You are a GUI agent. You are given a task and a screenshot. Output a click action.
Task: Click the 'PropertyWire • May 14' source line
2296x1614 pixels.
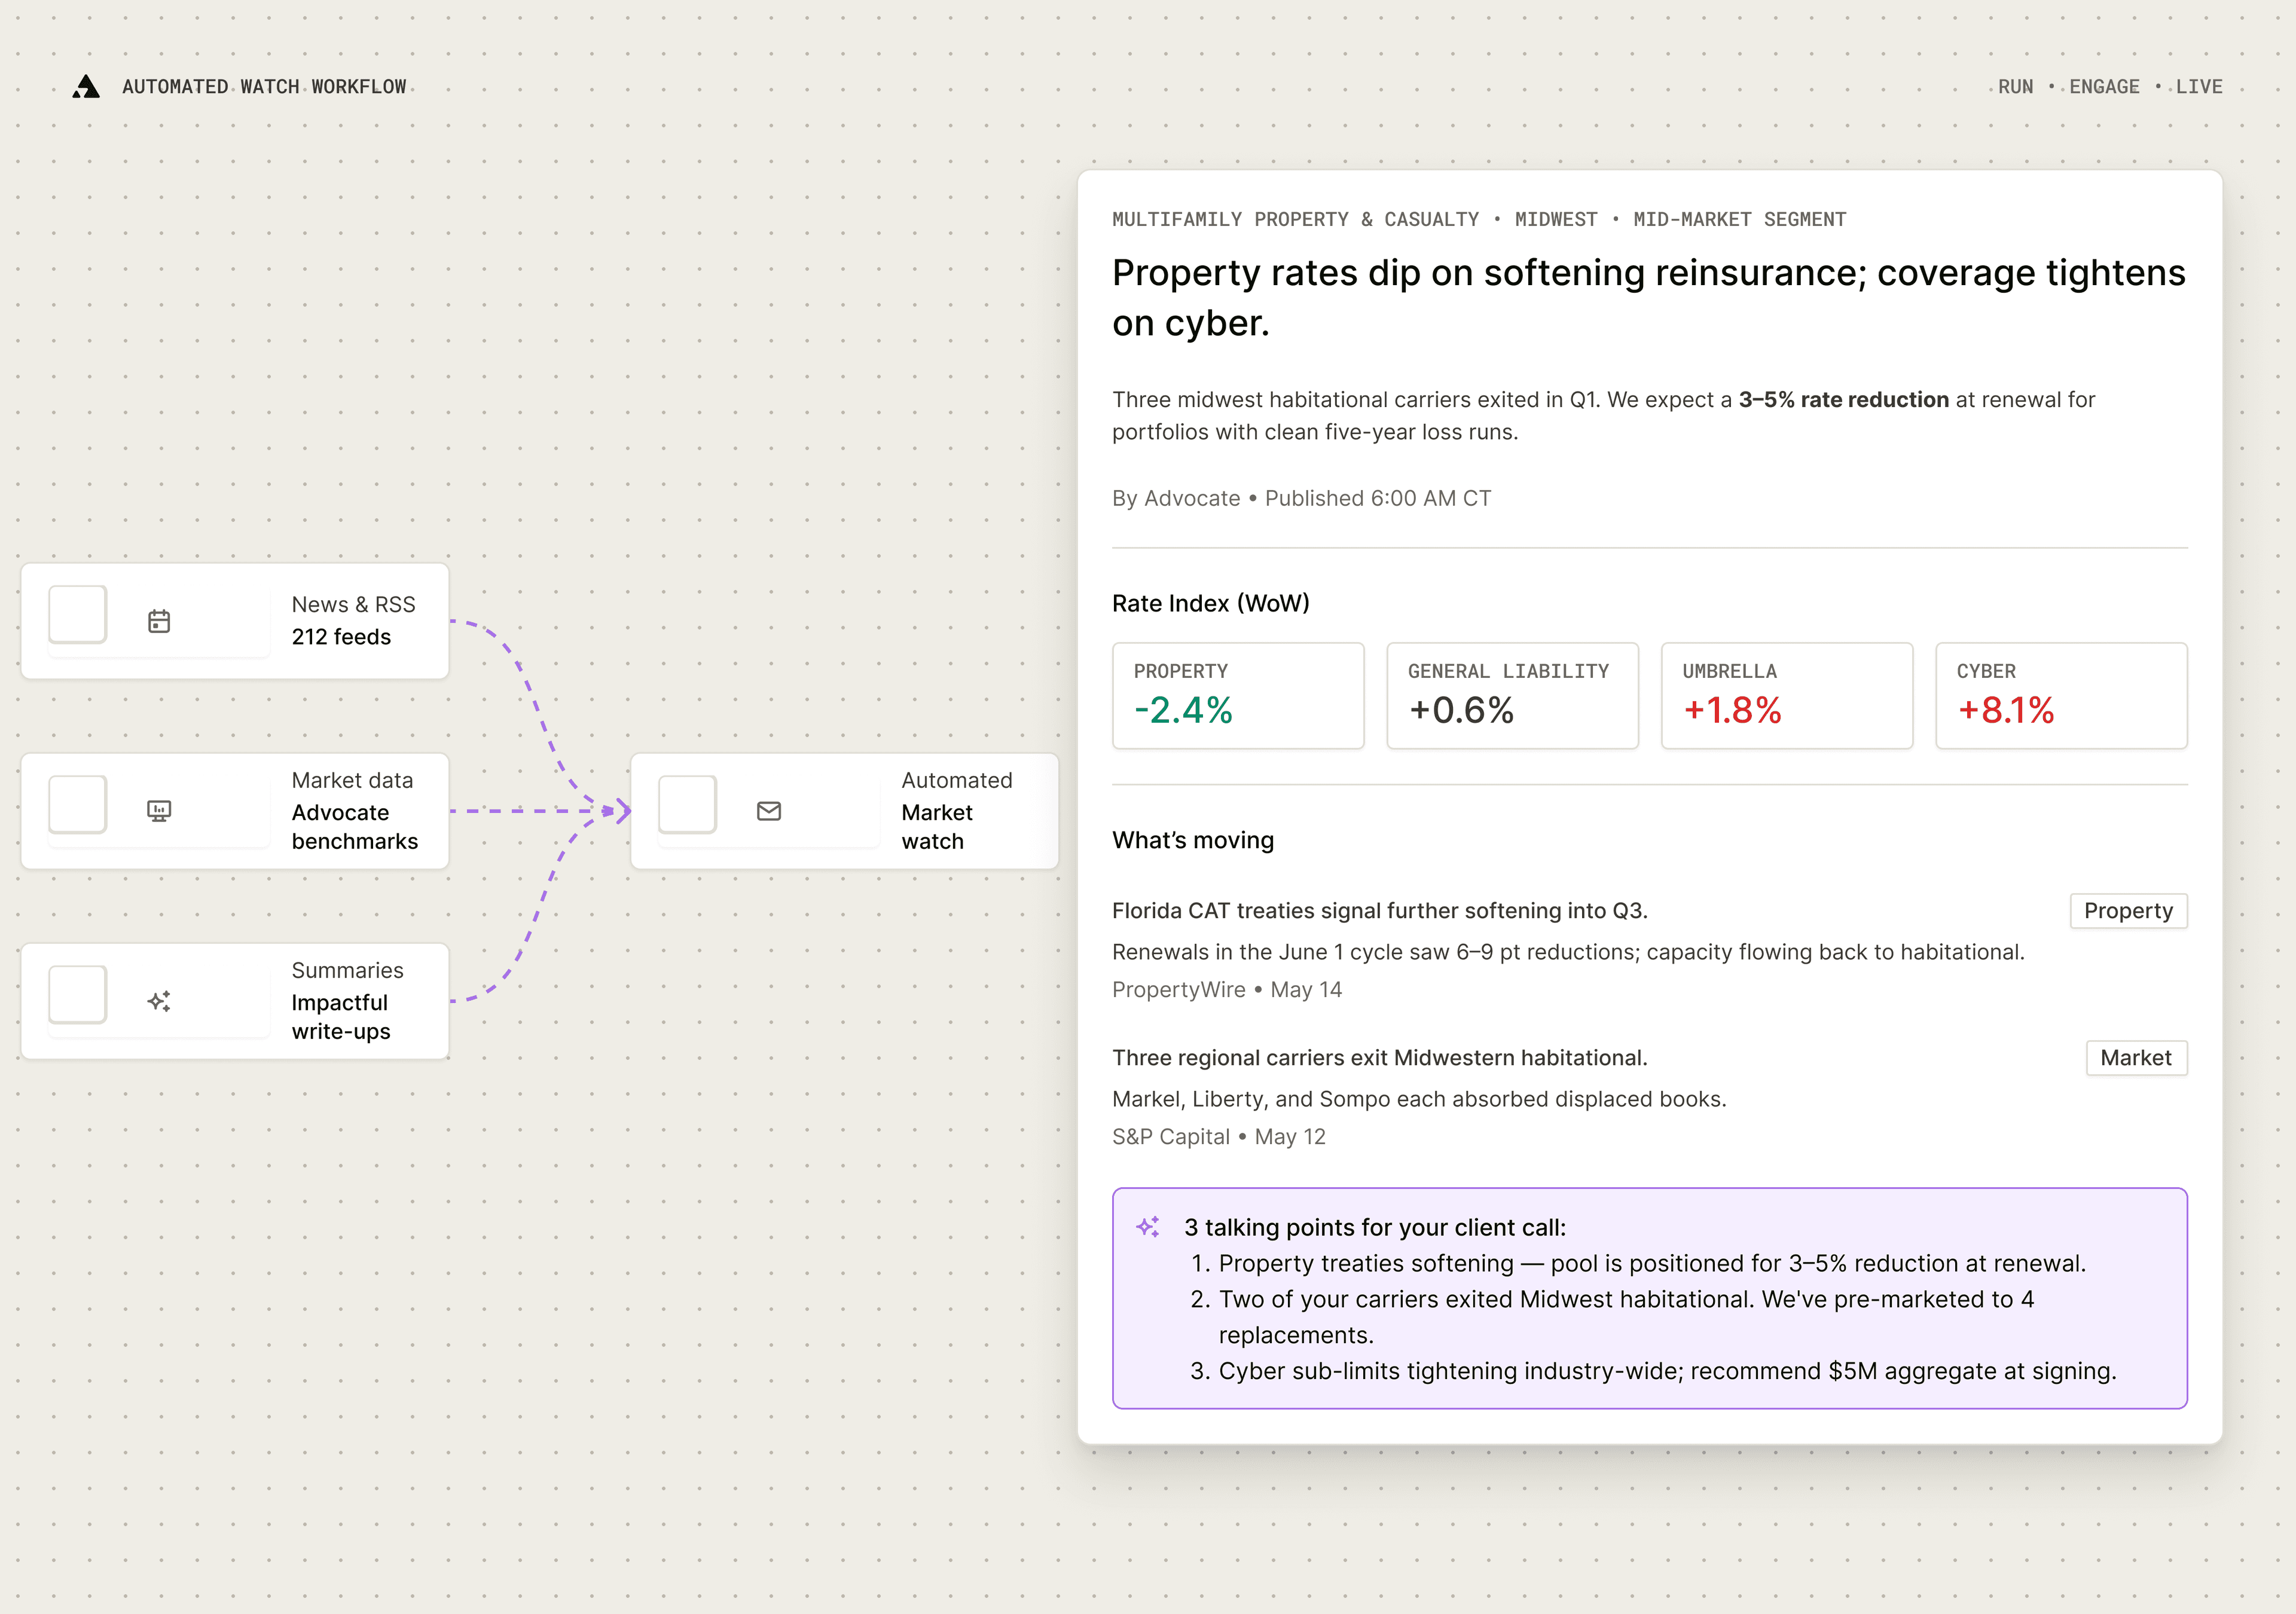click(1226, 990)
